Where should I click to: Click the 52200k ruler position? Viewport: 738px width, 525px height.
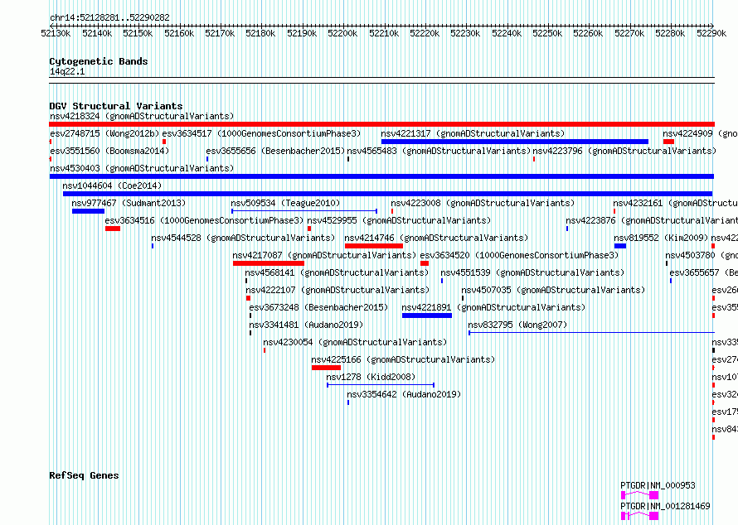pos(342,33)
